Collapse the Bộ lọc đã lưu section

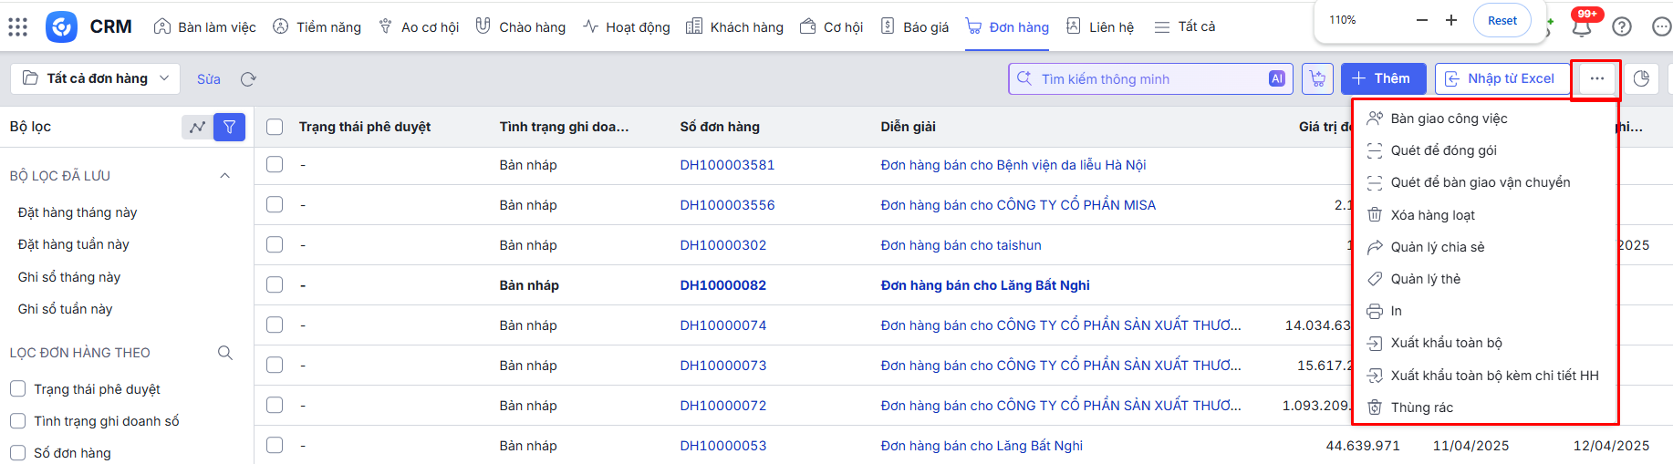tap(225, 176)
